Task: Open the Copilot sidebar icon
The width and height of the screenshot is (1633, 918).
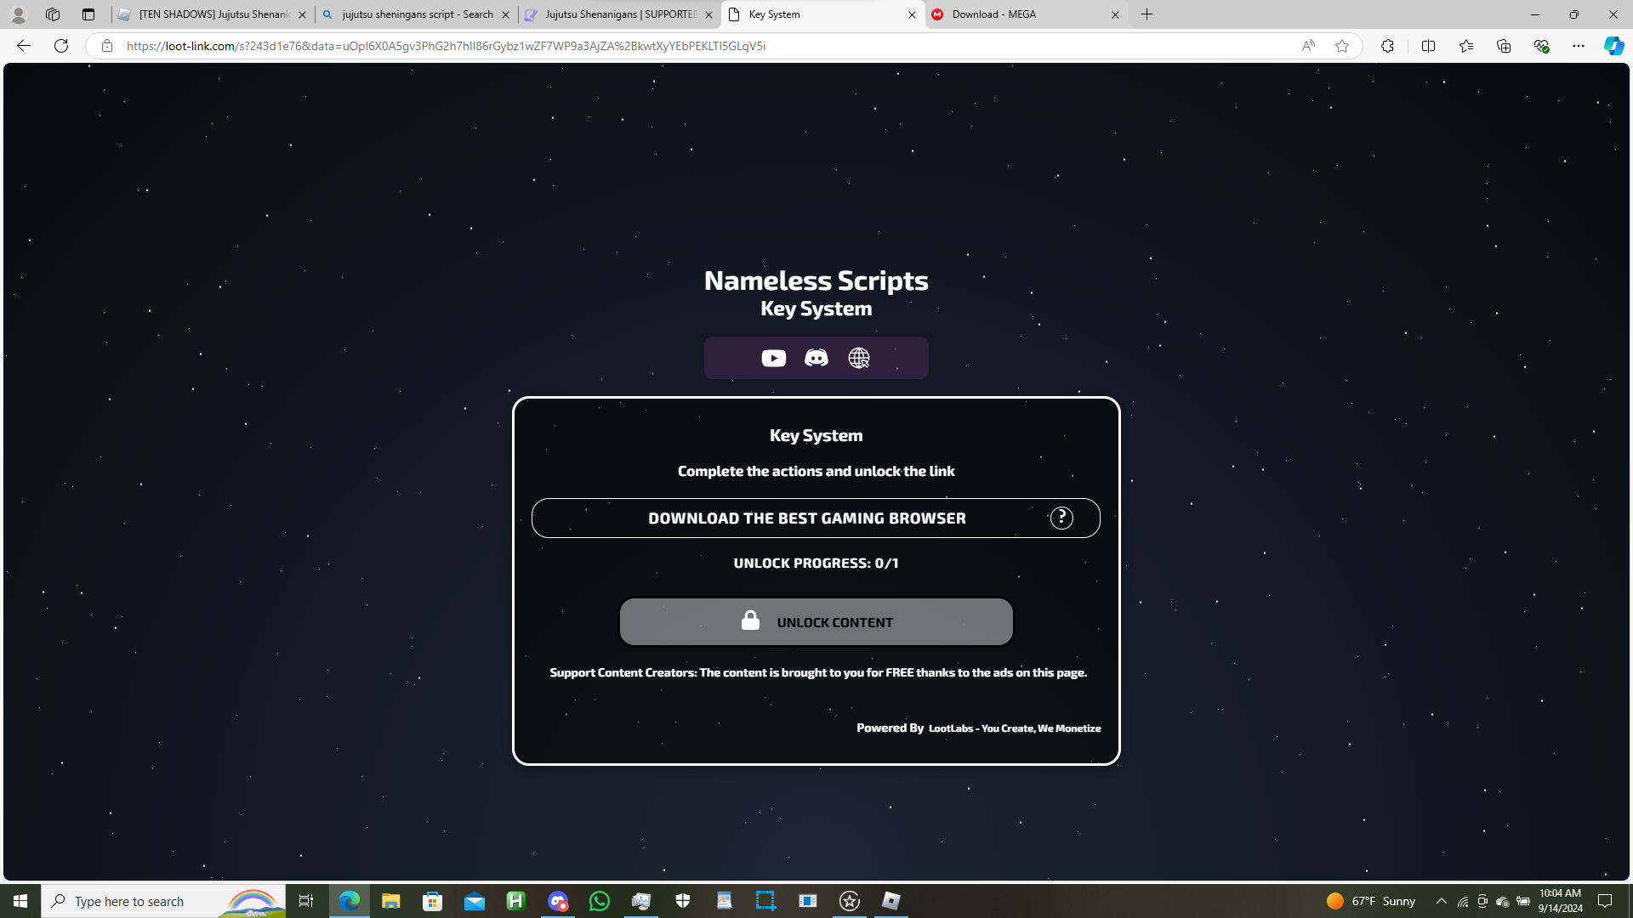Action: tap(1613, 46)
